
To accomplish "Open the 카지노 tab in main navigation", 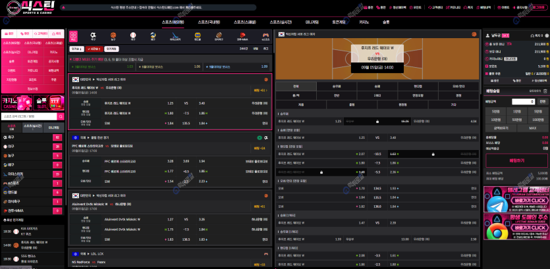I will point(364,22).
